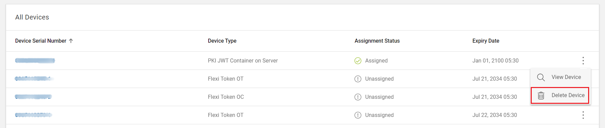Click the Expiry Date column header
This screenshot has width=605, height=128.
click(486, 41)
